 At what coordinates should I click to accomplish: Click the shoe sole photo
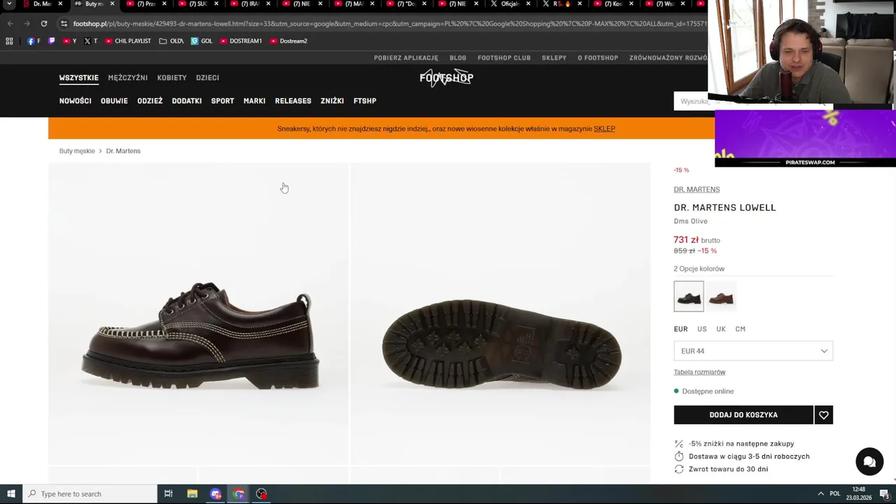coord(500,314)
